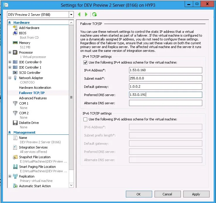Screen dimensions: 216x203
Task: Open the virtual machine selector dropdown
Action: click(71, 14)
